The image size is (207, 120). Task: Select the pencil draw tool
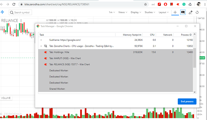click(x=190, y=13)
